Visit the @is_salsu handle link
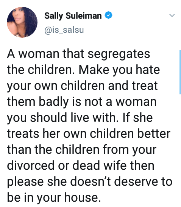The image size is (181, 207). click(64, 30)
